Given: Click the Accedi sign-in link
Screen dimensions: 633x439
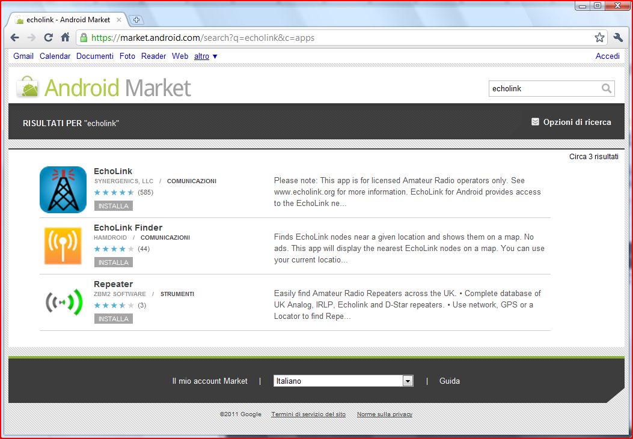Looking at the screenshot, I should pyautogui.click(x=608, y=56).
